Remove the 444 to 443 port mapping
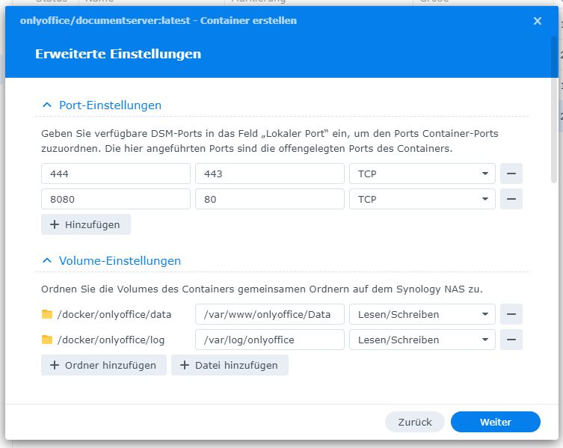The width and height of the screenshot is (563, 448). [511, 174]
